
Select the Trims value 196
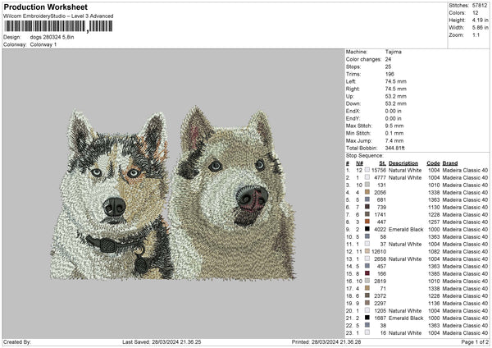coord(389,74)
